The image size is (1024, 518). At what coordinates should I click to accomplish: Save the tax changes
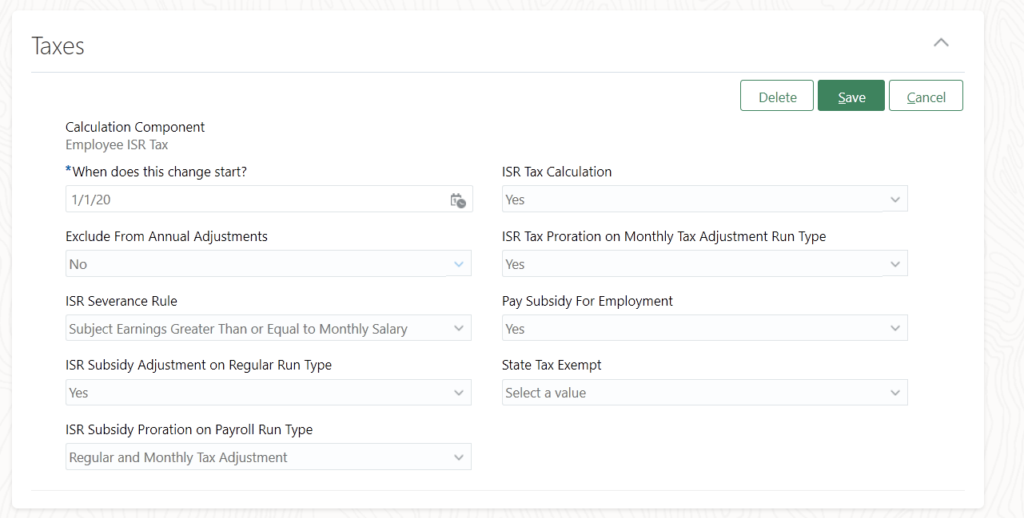(851, 96)
